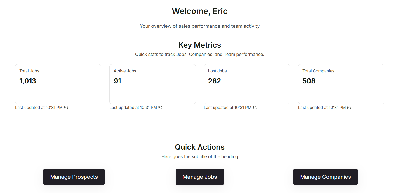400x193 pixels.
Task: Click the Key Metrics heading
Action: (x=200, y=45)
